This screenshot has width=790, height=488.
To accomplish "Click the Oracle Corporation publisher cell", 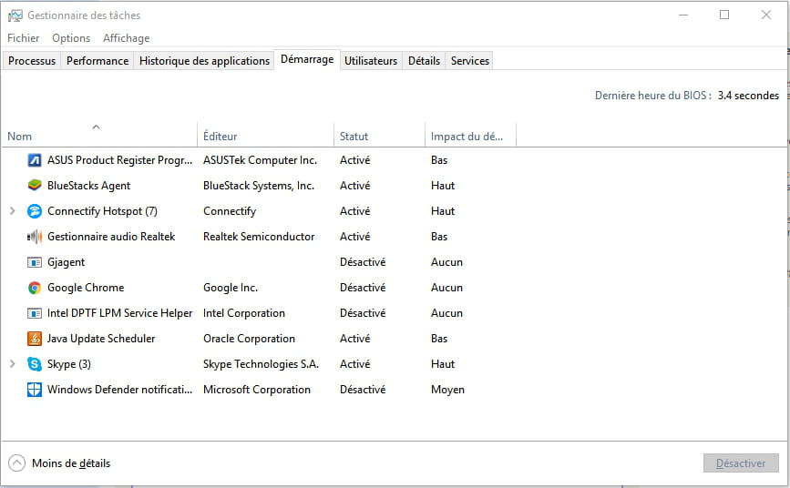I will [249, 339].
